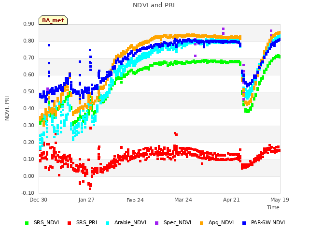Click the 0.20 y-axis tick label
309x232 pixels.
tap(29, 143)
